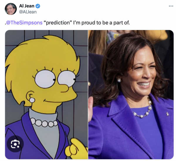Viewport: 176px width, 161px height.
Task: Click the pearl earring in the photo
Action: click(119, 80)
